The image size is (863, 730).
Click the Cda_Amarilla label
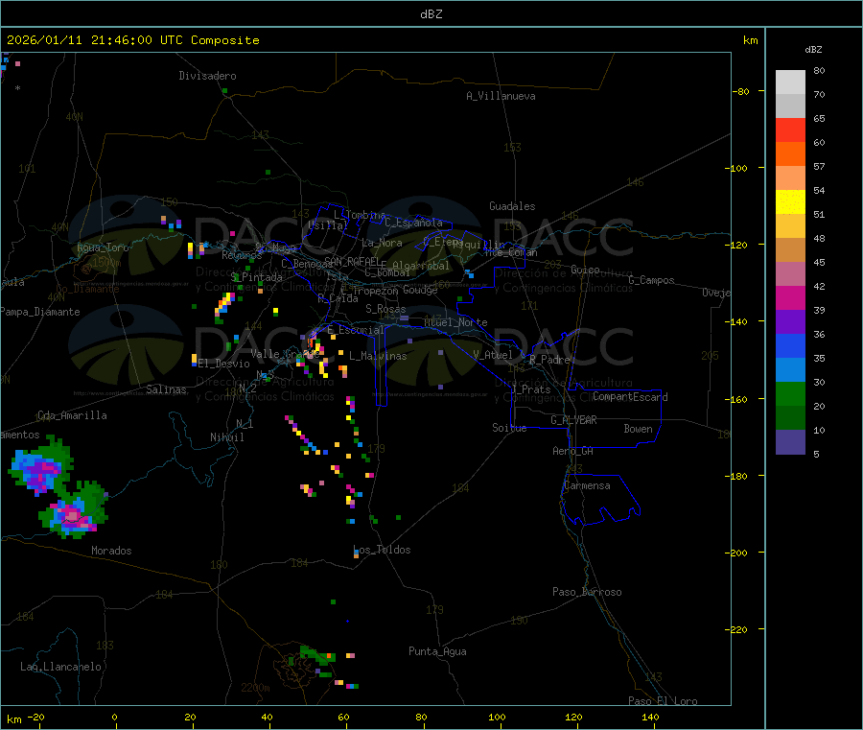pos(72,415)
